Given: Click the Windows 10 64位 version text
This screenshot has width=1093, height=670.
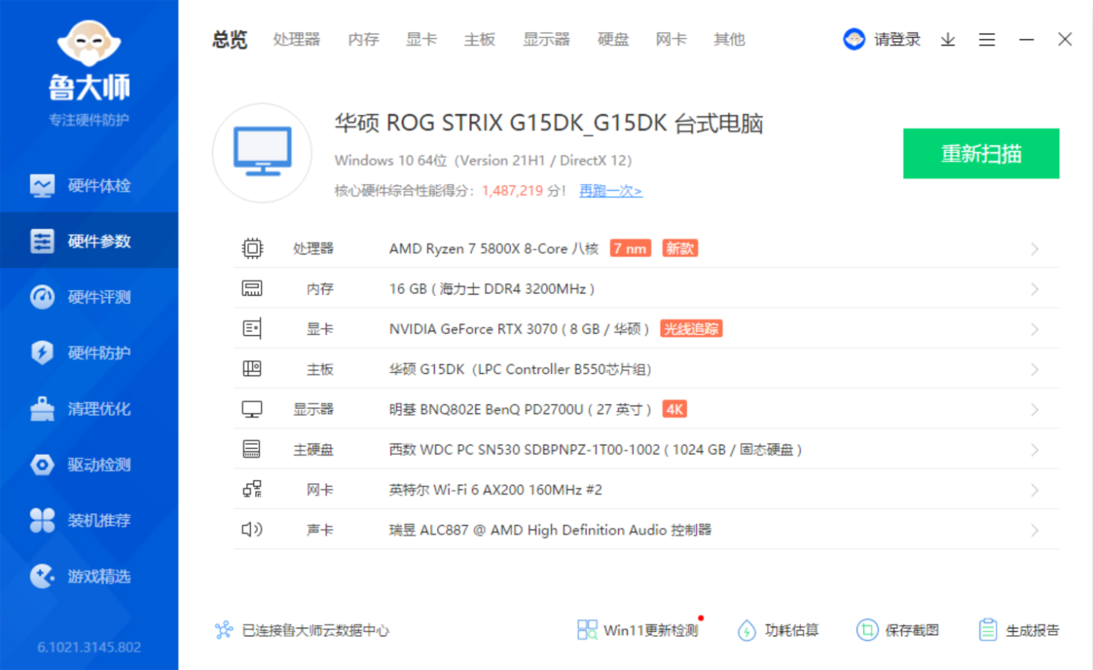Looking at the screenshot, I should [483, 160].
